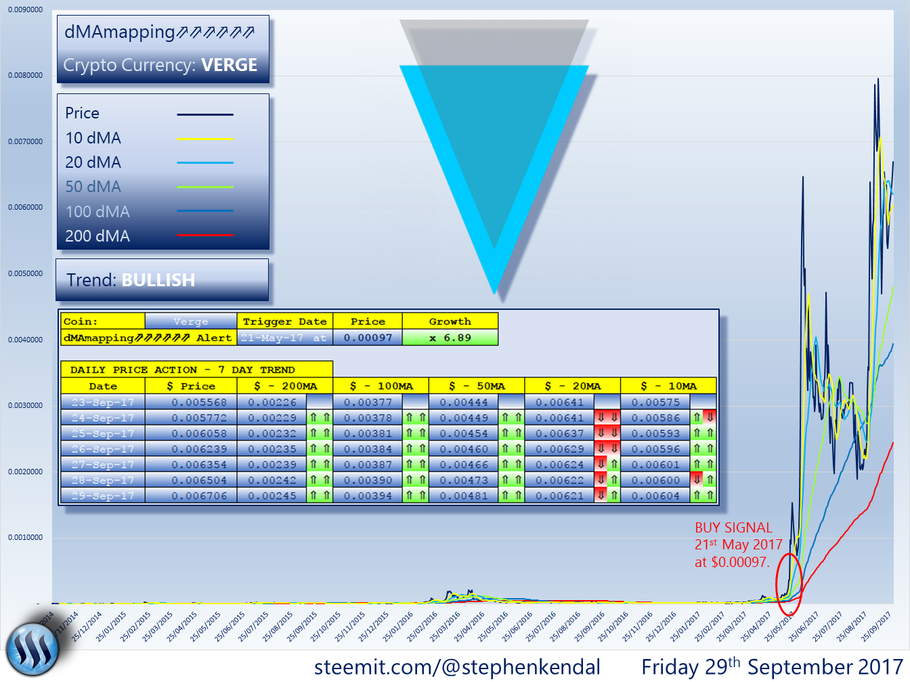
Task: Select the 'Verge' coin name cell
Action: pyautogui.click(x=191, y=321)
